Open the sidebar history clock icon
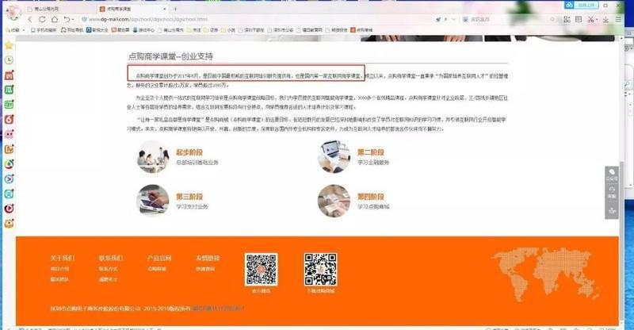The width and height of the screenshot is (634, 330). pyautogui.click(x=8, y=59)
